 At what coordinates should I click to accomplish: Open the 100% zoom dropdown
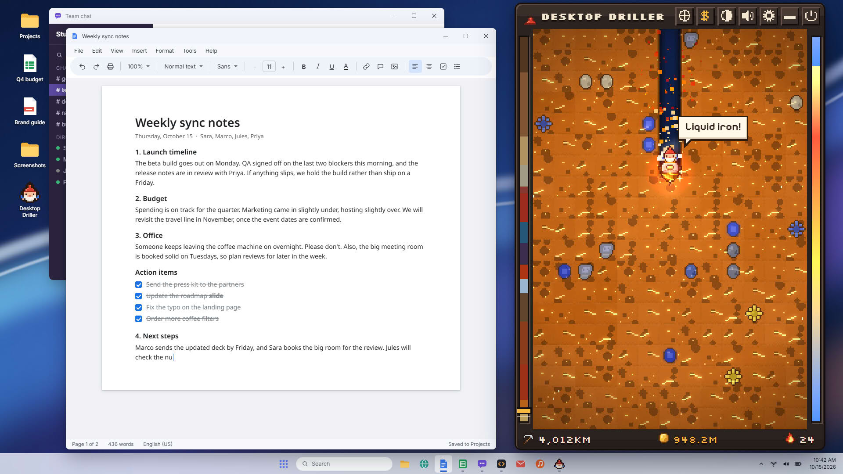(x=138, y=67)
